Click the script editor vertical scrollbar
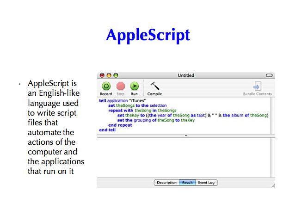296x222 pixels. (x=272, y=116)
